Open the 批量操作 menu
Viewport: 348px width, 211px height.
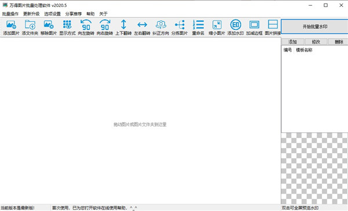tap(10, 14)
